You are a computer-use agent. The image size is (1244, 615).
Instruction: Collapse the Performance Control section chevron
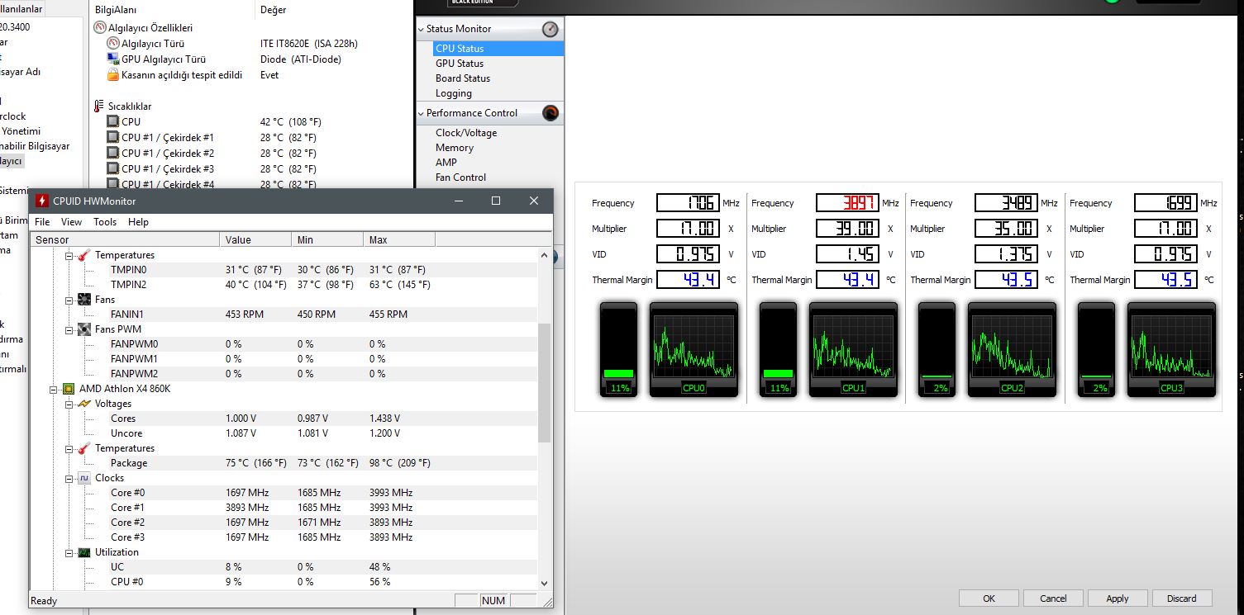coord(421,113)
